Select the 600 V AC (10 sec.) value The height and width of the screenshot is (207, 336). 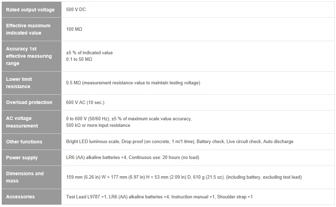(x=85, y=103)
